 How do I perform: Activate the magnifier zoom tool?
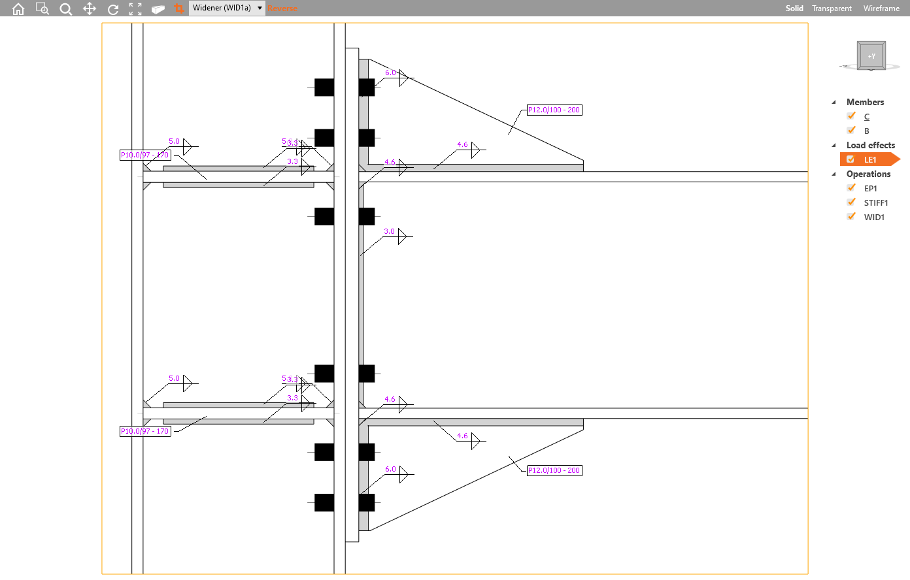coord(65,8)
